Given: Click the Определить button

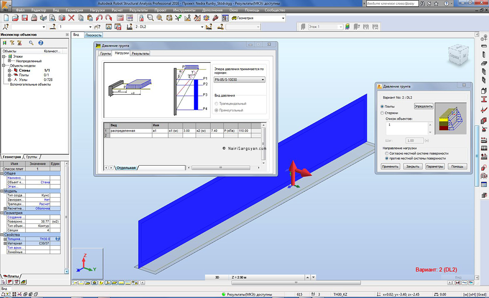Looking at the screenshot, I should 424,106.
